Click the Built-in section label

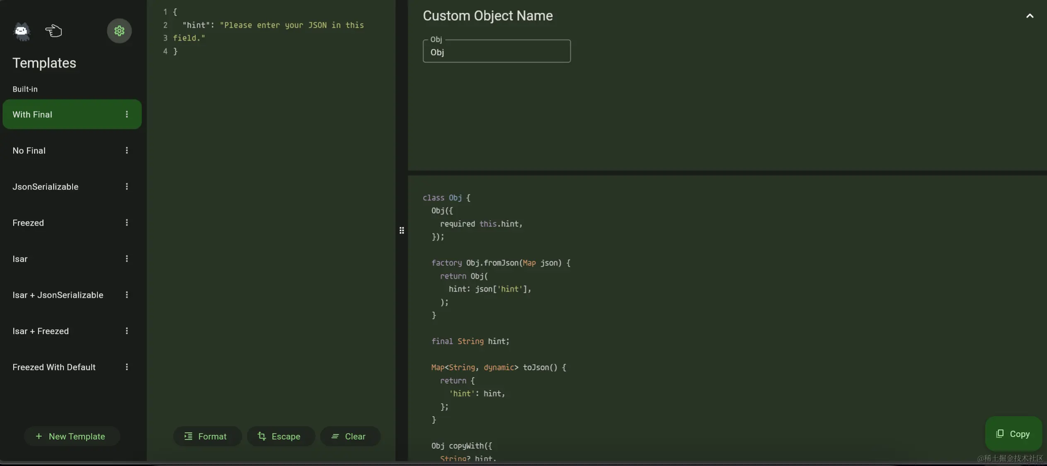[25, 89]
